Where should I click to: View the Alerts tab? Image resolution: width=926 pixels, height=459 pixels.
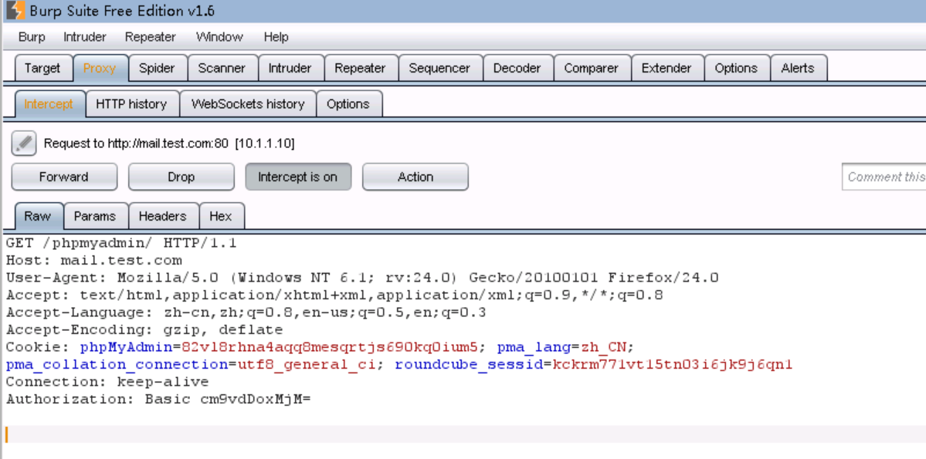point(798,68)
